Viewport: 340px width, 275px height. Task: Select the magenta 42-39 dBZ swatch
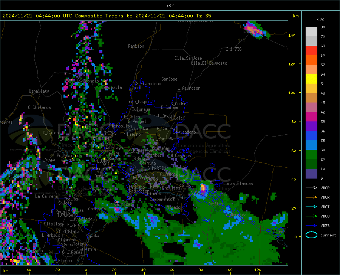pos(311,117)
